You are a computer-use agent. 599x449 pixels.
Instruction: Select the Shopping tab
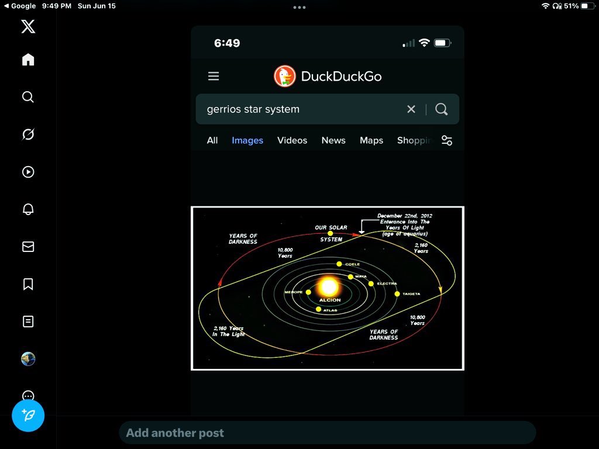click(x=415, y=140)
